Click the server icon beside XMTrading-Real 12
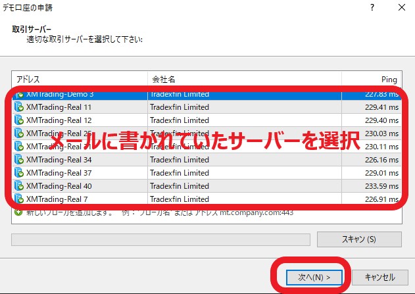This screenshot has width=415, height=294. (19, 120)
